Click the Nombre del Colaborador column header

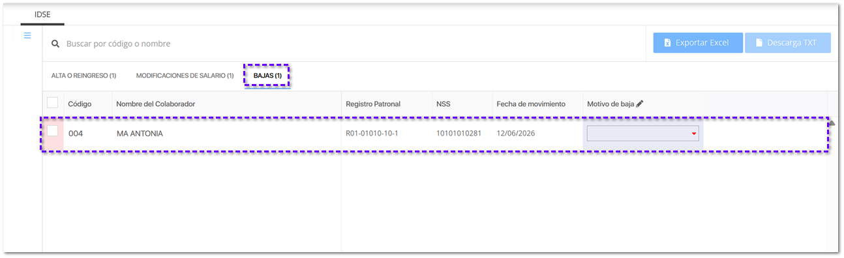point(156,104)
